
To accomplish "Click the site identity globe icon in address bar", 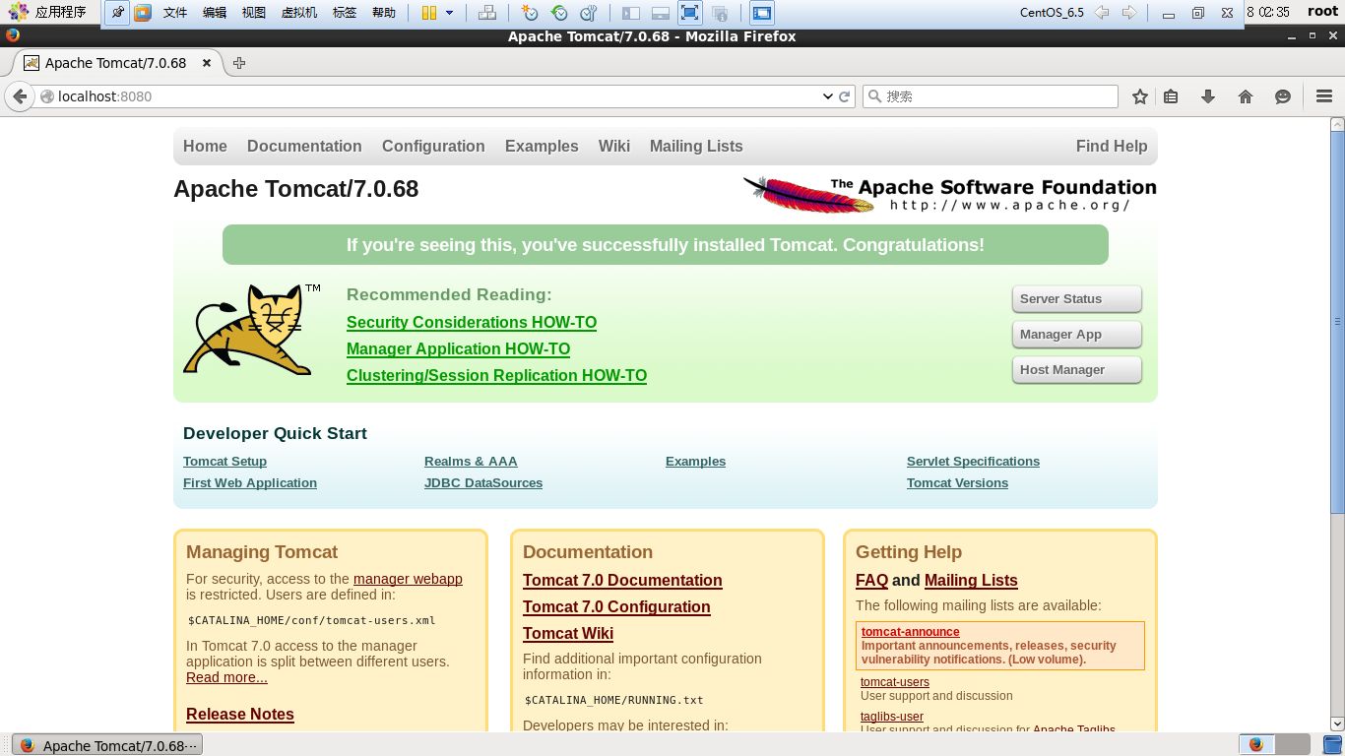I will (x=46, y=96).
